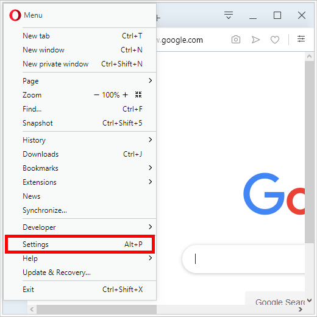Open Settings from the menu
The image size is (317, 317).
pyautogui.click(x=80, y=244)
